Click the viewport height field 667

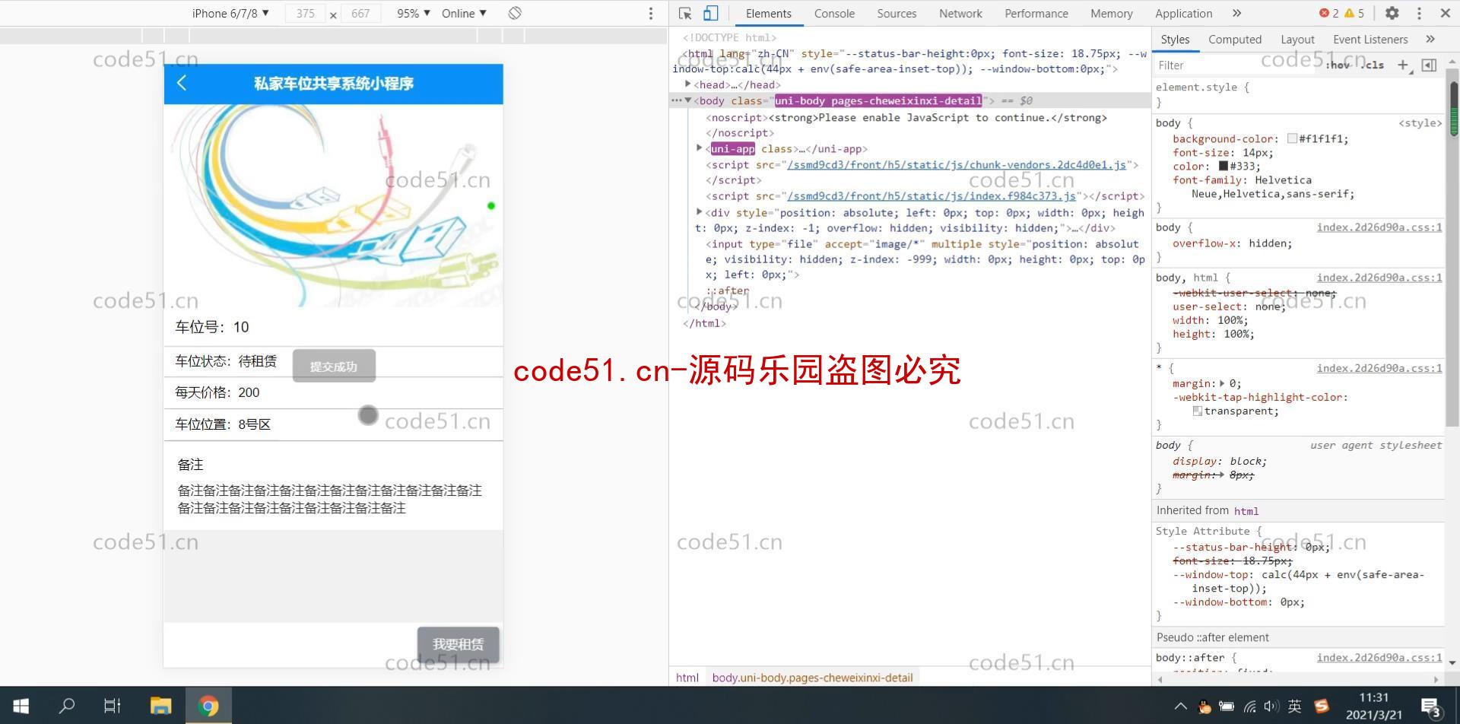(x=360, y=14)
